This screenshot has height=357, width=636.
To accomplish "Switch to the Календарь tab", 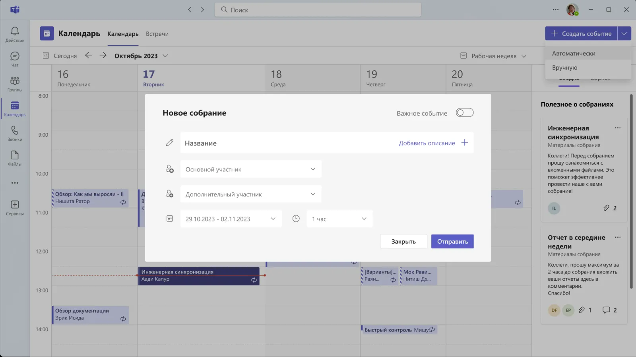I will click(x=123, y=34).
